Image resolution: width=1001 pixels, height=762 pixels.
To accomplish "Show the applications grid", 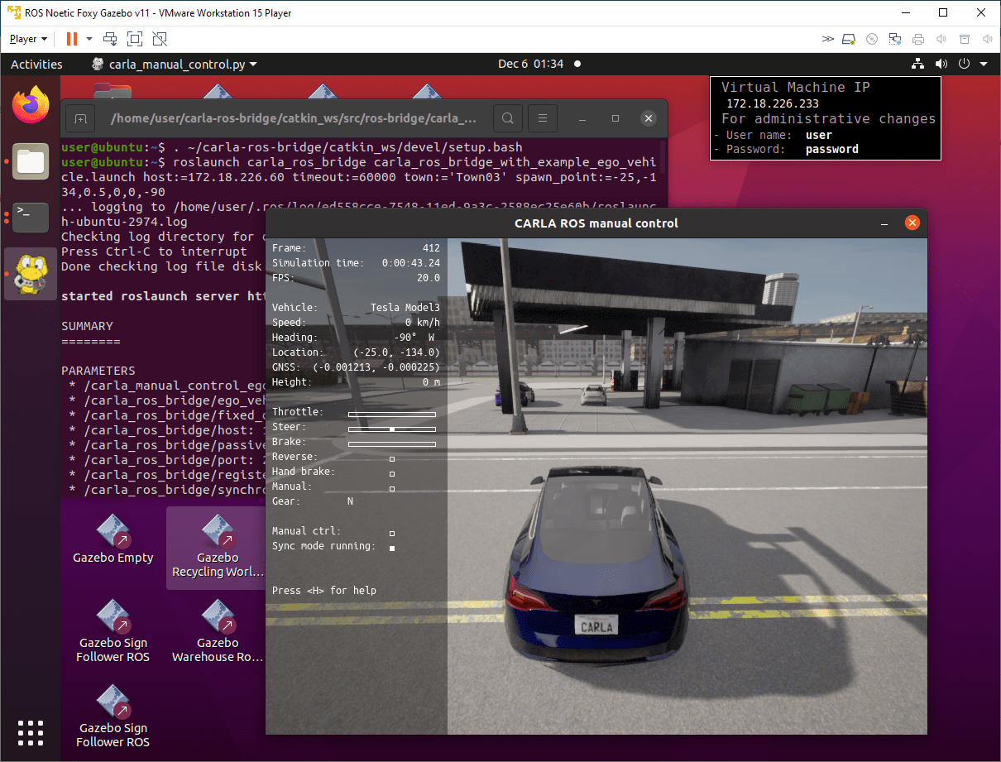I will coord(31,732).
